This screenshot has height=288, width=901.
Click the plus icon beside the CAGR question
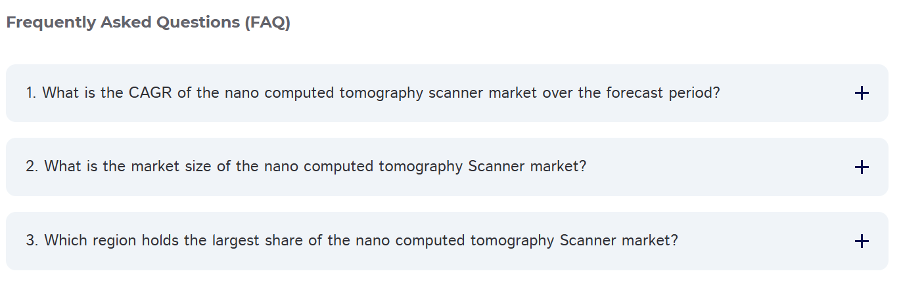click(862, 93)
